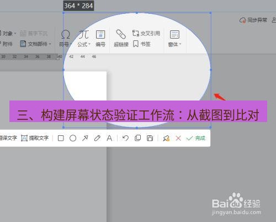276x222 pixels.
Task: Open the 公式 formula dropdown
Action: tap(84, 38)
